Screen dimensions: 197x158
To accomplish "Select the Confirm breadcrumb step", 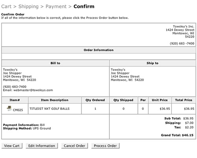I will pyautogui.click(x=84, y=6).
